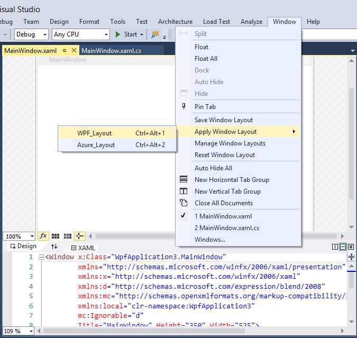Collapse the Window element in XAML
The width and height of the screenshot is (357, 338).
(41, 257)
